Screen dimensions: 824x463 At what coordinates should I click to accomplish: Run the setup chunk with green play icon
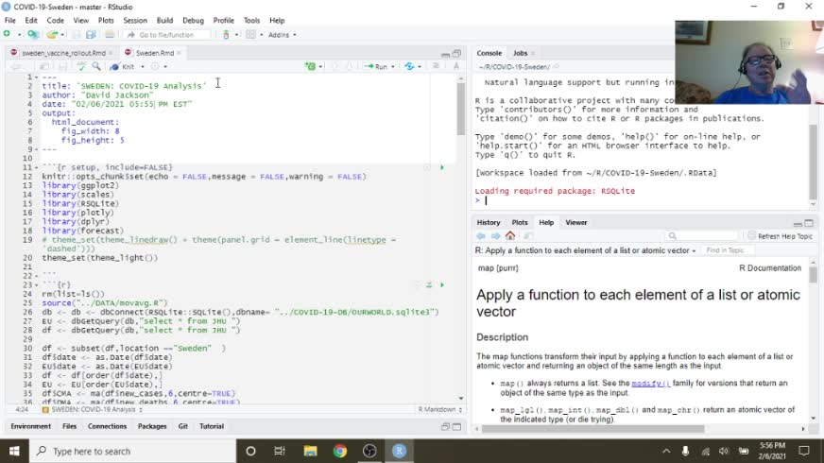[441, 167]
